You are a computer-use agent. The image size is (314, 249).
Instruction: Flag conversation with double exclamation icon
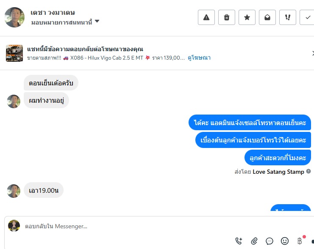point(288,17)
